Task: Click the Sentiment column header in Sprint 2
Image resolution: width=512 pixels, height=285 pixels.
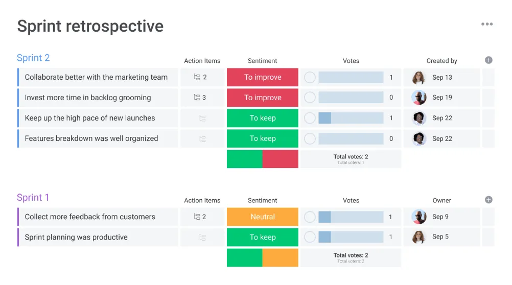Action: tap(262, 61)
